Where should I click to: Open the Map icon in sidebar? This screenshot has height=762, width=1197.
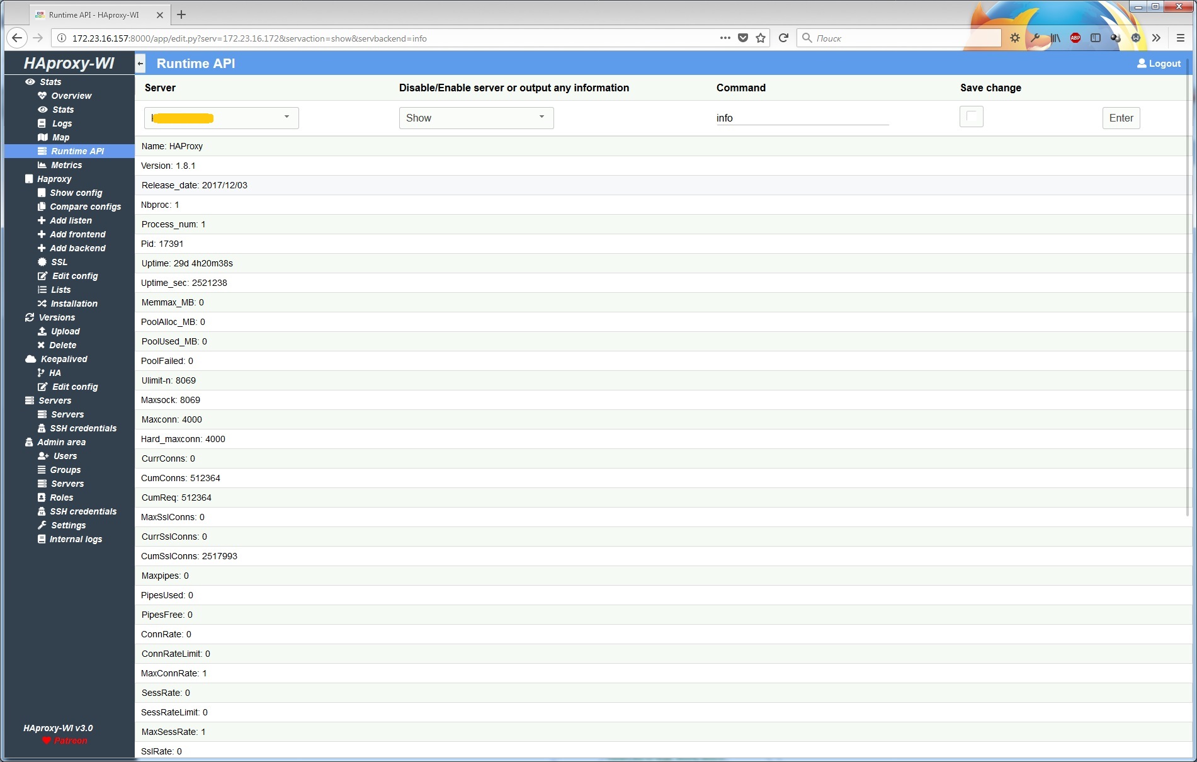(x=42, y=137)
